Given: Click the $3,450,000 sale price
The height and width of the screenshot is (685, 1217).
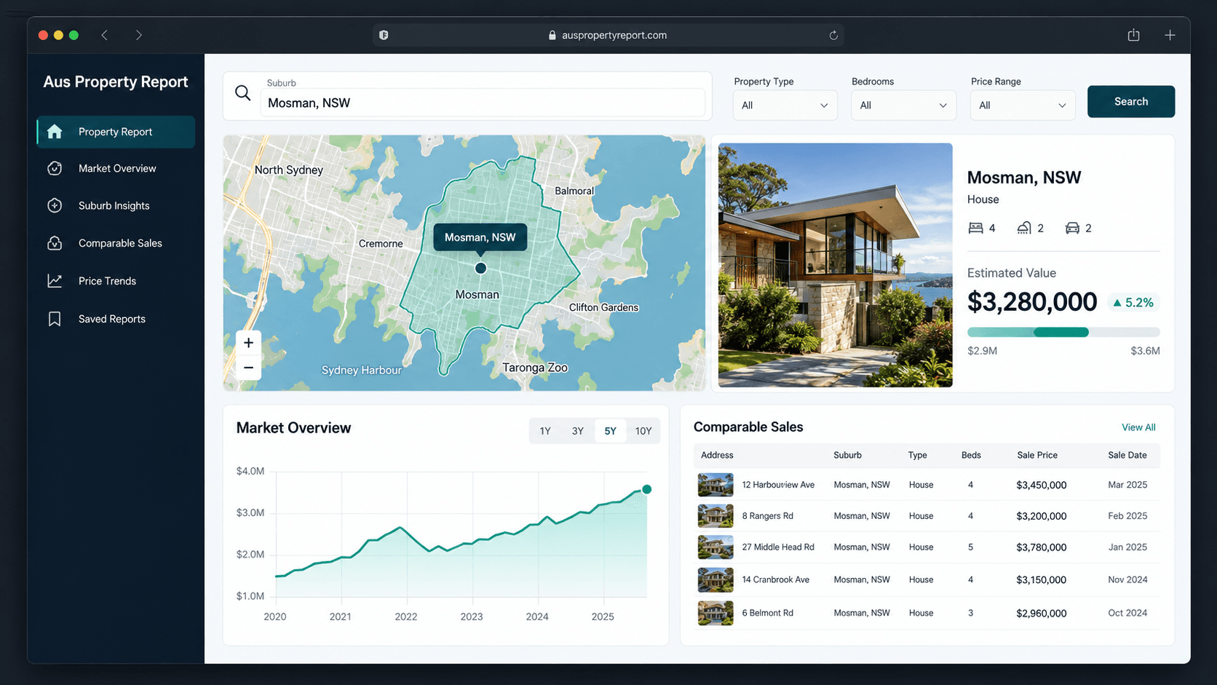Looking at the screenshot, I should click(1042, 485).
